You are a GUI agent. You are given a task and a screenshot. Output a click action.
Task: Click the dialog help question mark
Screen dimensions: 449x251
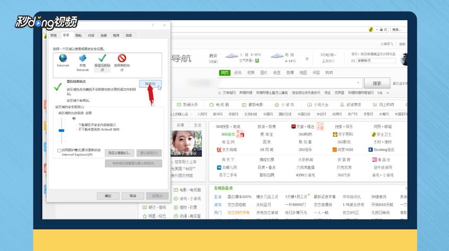pyautogui.click(x=153, y=25)
